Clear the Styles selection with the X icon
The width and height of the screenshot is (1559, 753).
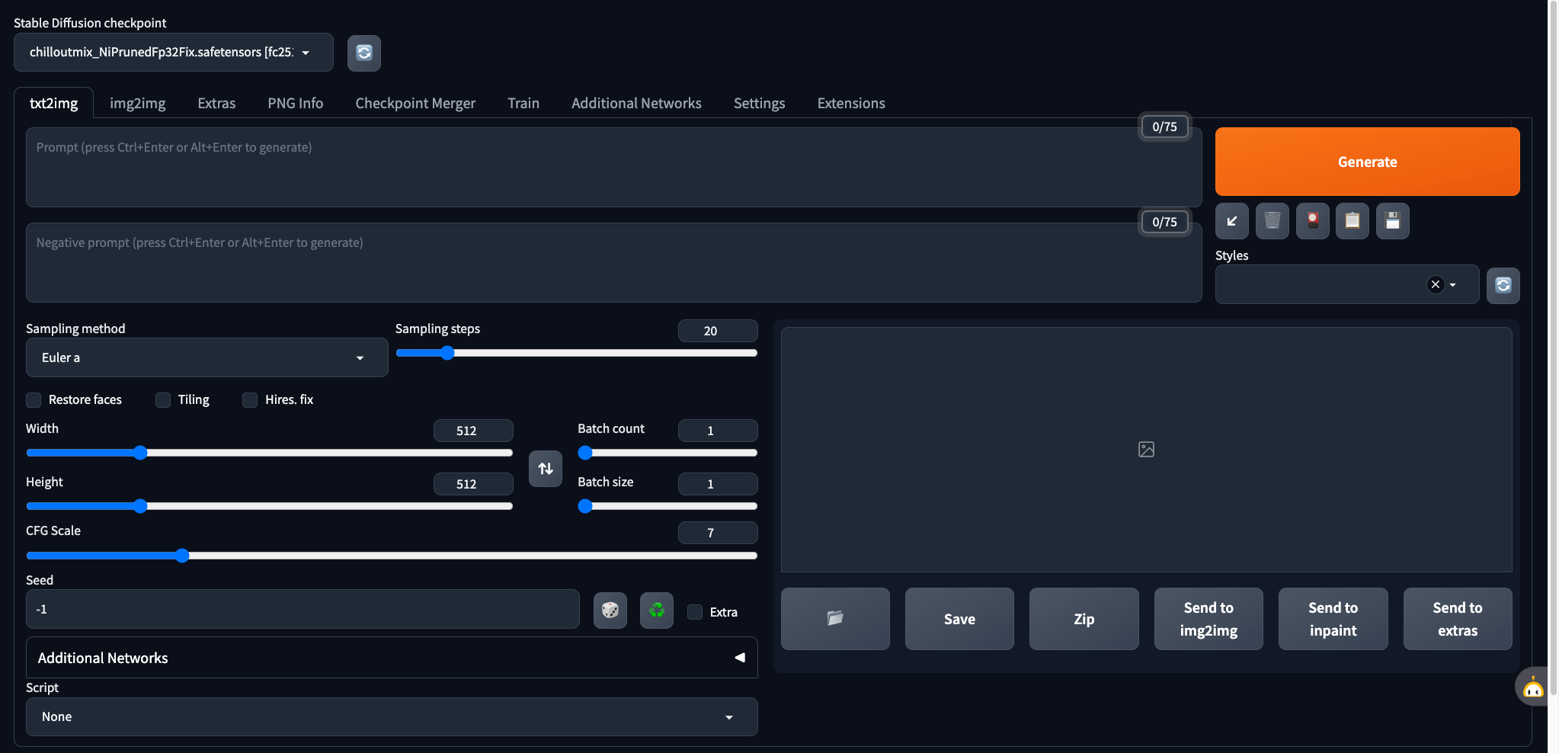pos(1436,284)
